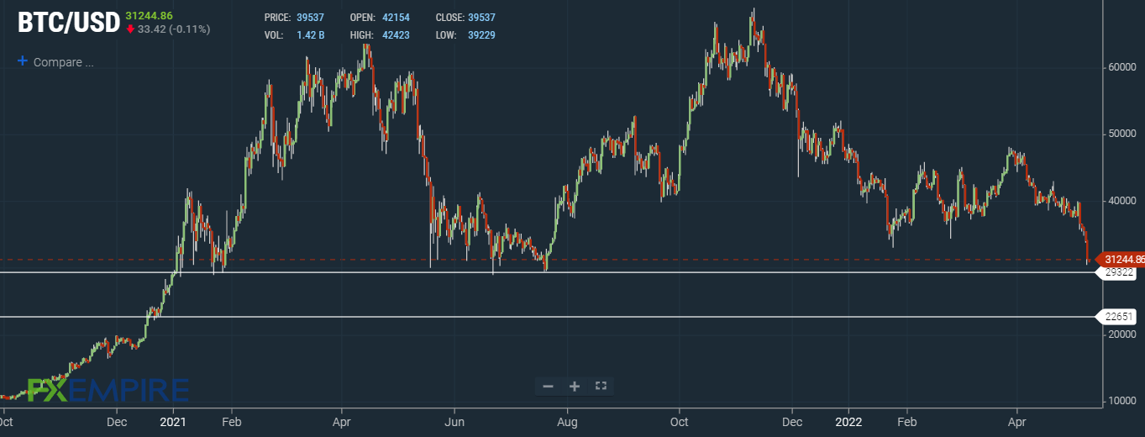Viewport: 1145px width, 437px height.
Task: Click the CLOSE value 39537
Action: coord(481,18)
